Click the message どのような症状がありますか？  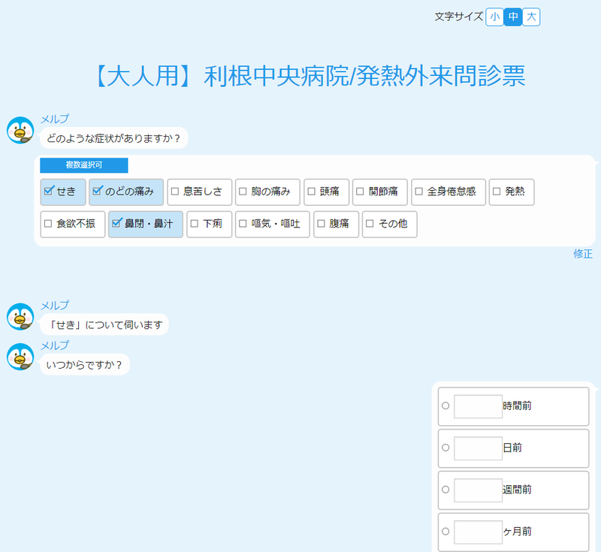click(114, 138)
